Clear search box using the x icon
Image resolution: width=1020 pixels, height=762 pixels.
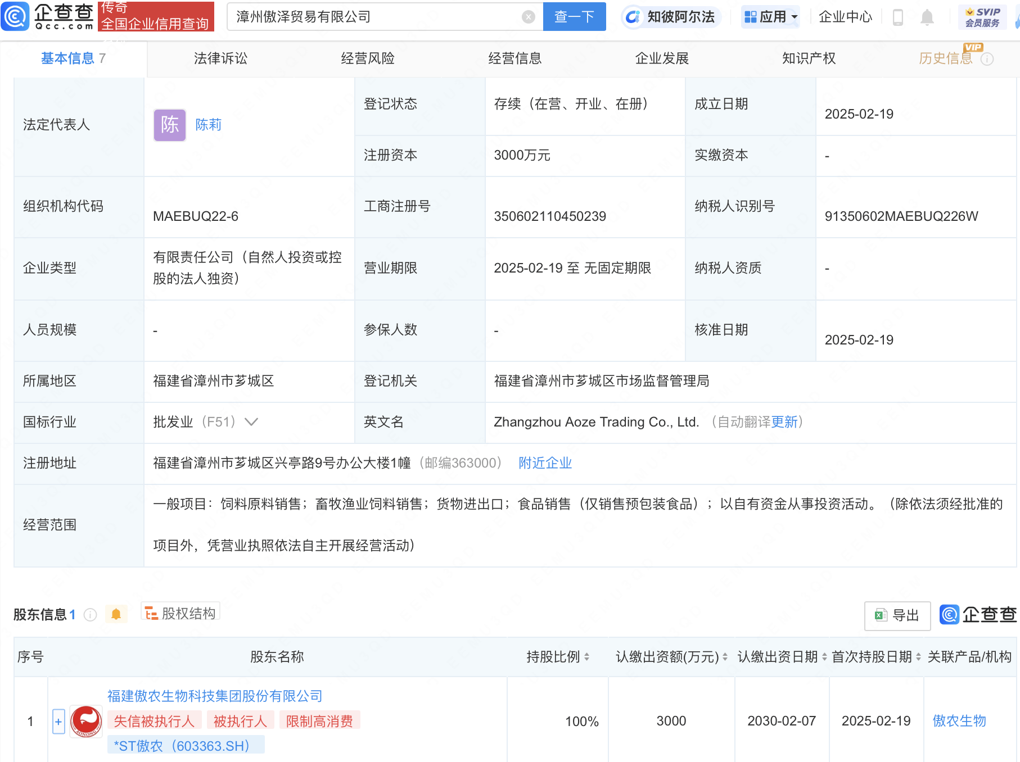pyautogui.click(x=527, y=16)
